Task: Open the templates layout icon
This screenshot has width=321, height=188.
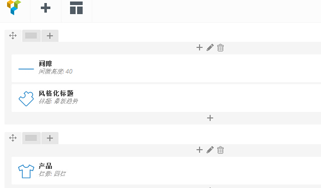Action: 77,8
